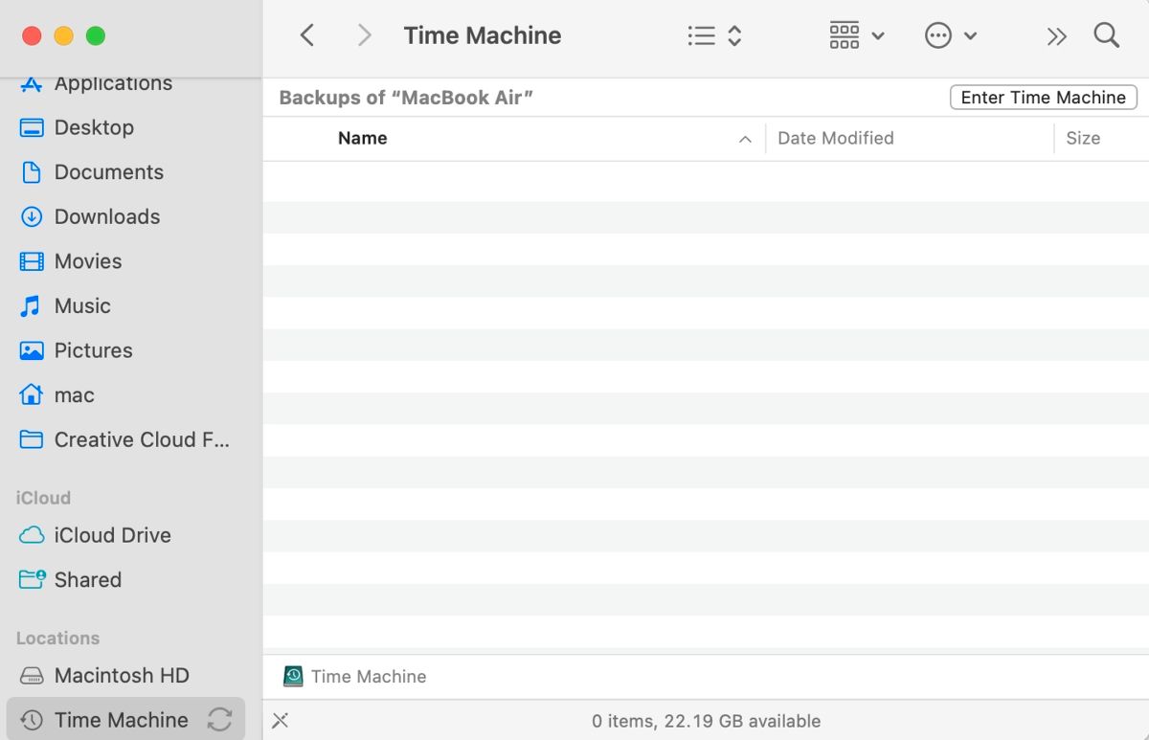This screenshot has width=1149, height=740.
Task: Expand the hidden toolbar items chevron
Action: 1056,35
